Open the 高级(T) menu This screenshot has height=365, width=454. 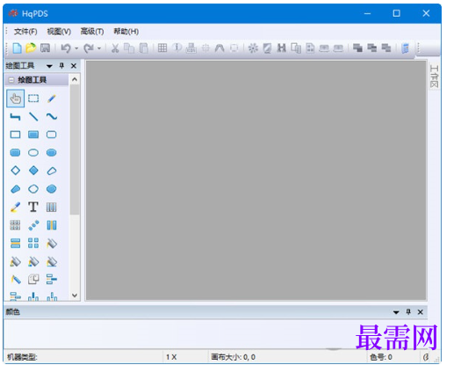(92, 32)
